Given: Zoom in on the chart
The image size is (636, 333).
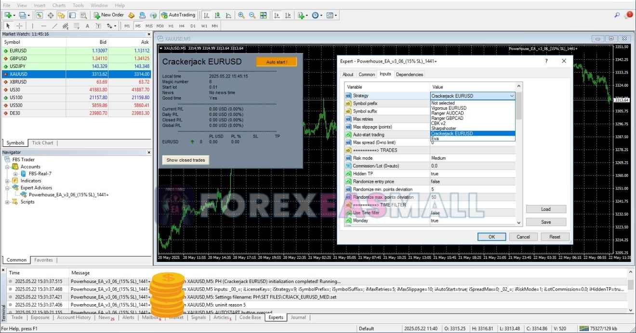Looking at the screenshot, I should (241, 15).
